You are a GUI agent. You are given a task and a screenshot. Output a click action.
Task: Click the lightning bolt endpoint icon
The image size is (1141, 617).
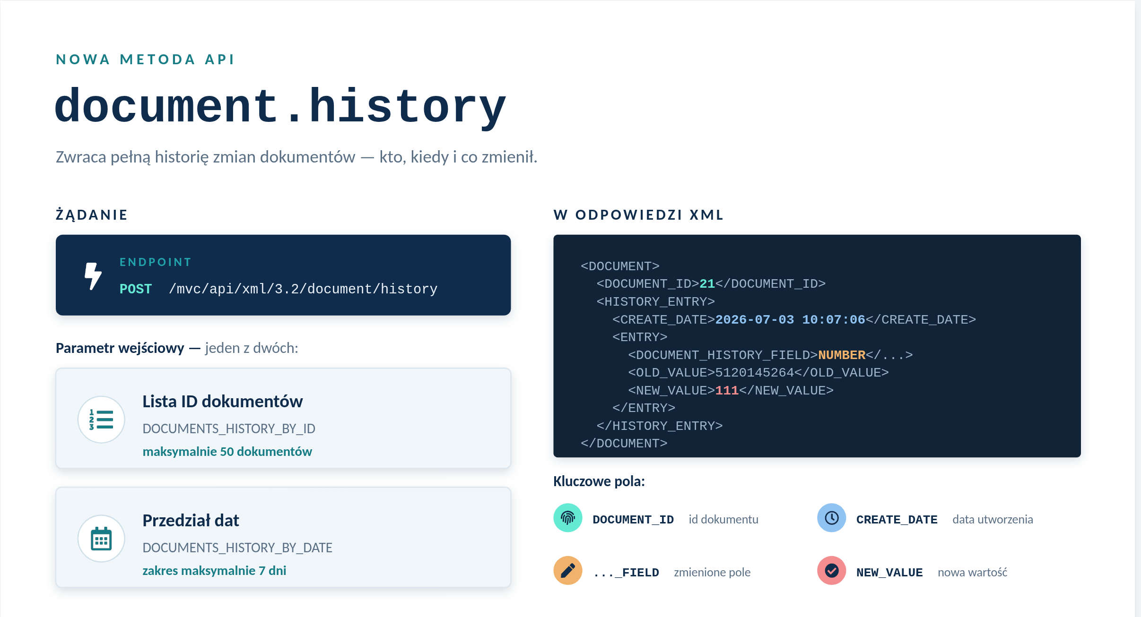(93, 276)
